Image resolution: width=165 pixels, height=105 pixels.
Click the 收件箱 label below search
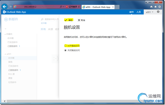pyautogui.click(x=44, y=23)
